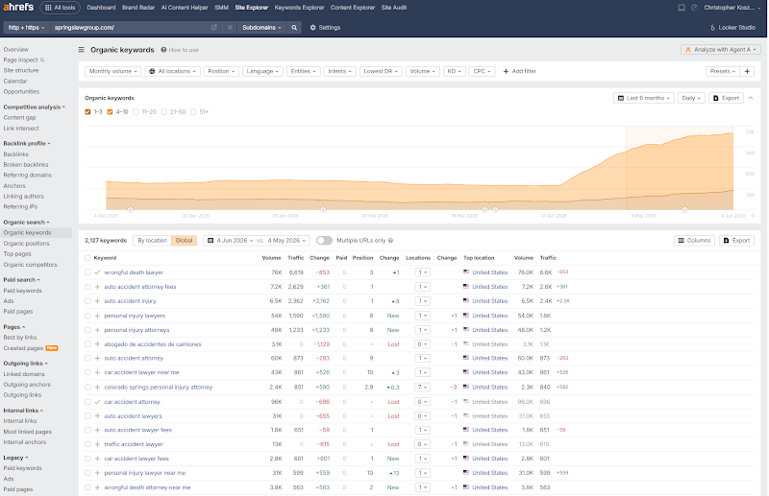Click chart annotation marker near 9 May
769x496 pixels.
click(684, 209)
